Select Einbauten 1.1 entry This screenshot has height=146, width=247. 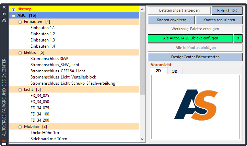tap(43, 28)
